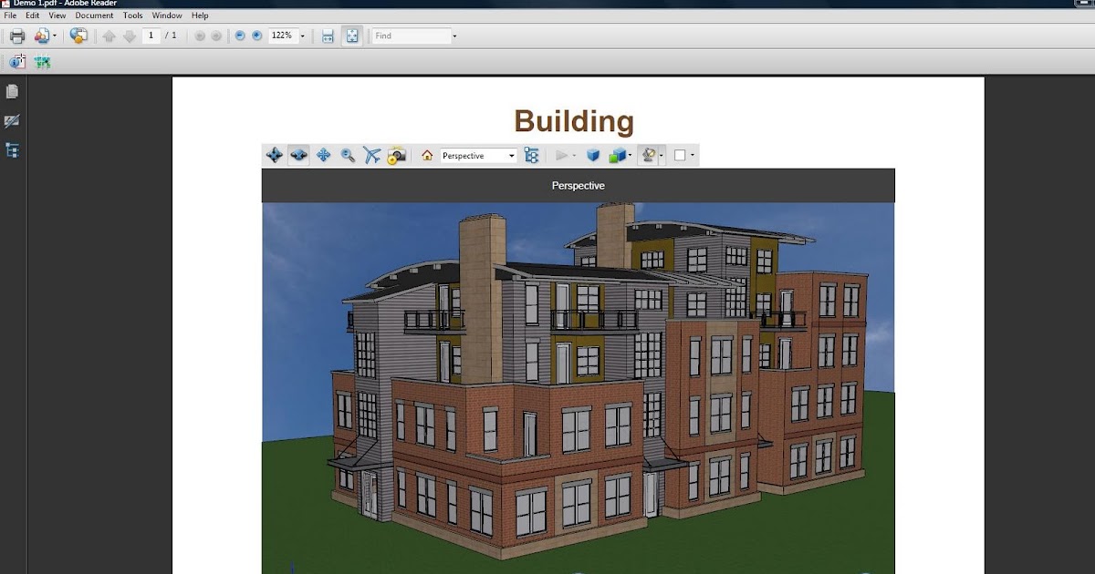Toggle perspective/orthographic blue cube icon
Screen dimensions: 1095x574
592,156
